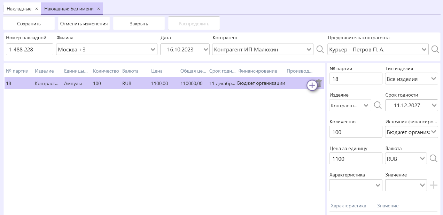Close the Накладные tab
The image size is (443, 215).
(x=37, y=9)
